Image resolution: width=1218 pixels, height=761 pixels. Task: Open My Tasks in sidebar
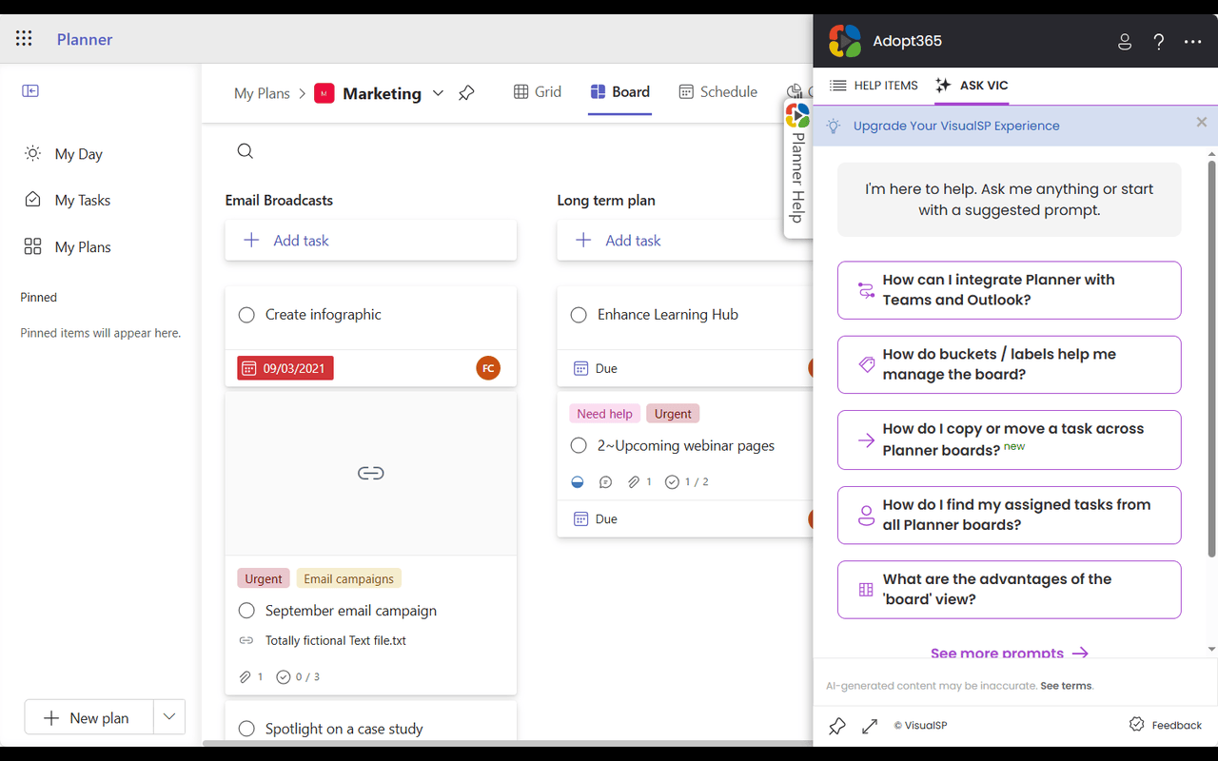coord(69,200)
